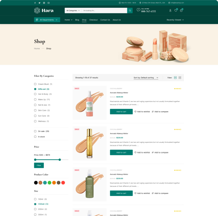Open the Instagram social link
The height and width of the screenshot is (216, 218).
(44, 3)
